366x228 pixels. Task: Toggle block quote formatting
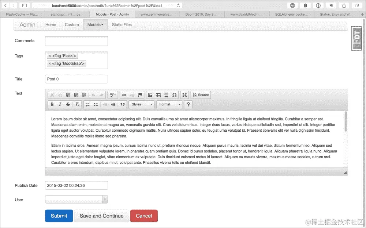coord(122,104)
